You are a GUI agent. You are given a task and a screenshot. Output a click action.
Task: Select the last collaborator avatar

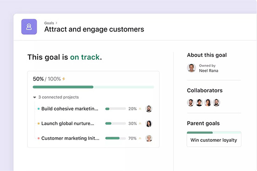tap(217, 103)
